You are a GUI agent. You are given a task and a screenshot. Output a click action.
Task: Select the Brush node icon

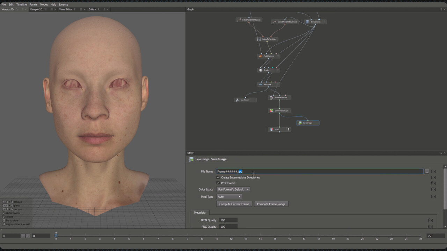click(x=261, y=70)
